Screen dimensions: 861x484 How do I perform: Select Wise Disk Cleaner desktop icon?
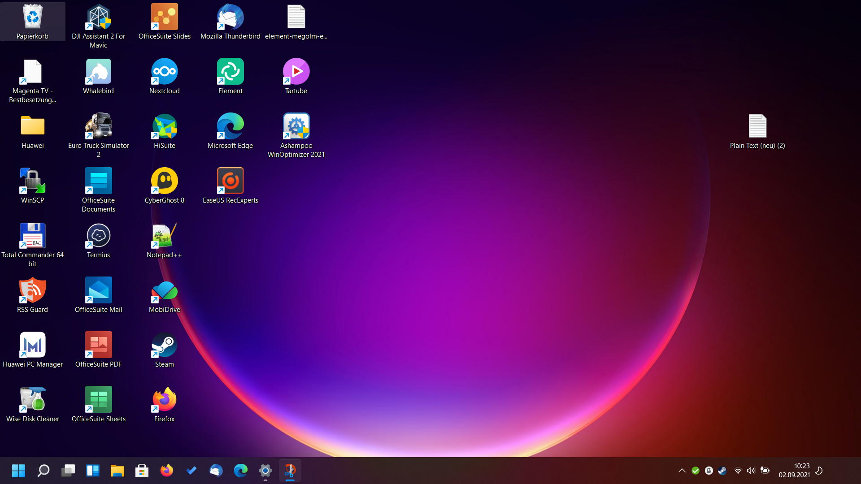pyautogui.click(x=32, y=405)
